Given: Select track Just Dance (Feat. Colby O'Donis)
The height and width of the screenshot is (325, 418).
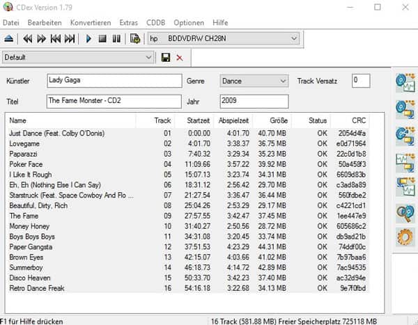Looking at the screenshot, I should [187, 133].
